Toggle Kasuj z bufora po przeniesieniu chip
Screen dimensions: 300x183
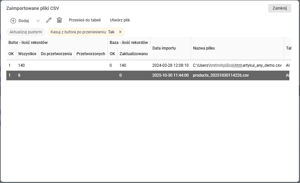point(82,32)
